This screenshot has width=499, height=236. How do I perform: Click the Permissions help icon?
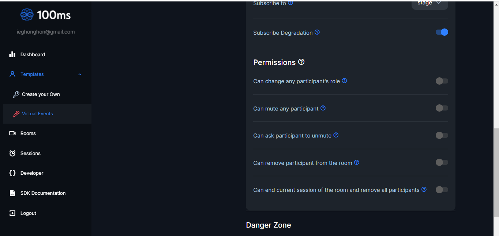point(301,62)
